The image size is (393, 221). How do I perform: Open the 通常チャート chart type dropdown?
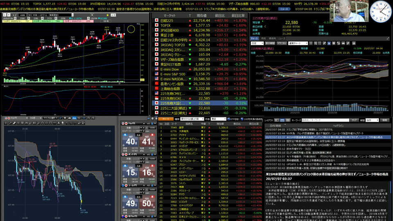pos(298,43)
